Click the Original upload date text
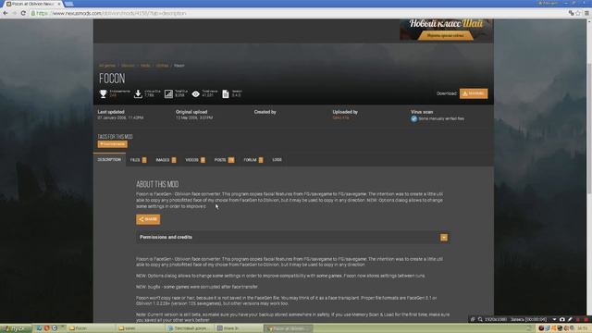The width and height of the screenshot is (592, 333). pyautogui.click(x=194, y=117)
